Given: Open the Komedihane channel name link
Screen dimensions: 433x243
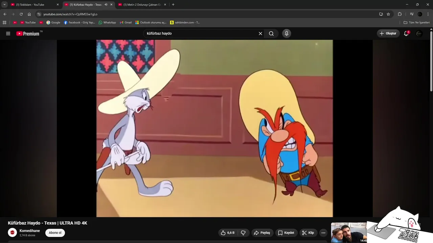Looking at the screenshot, I should tap(30, 231).
